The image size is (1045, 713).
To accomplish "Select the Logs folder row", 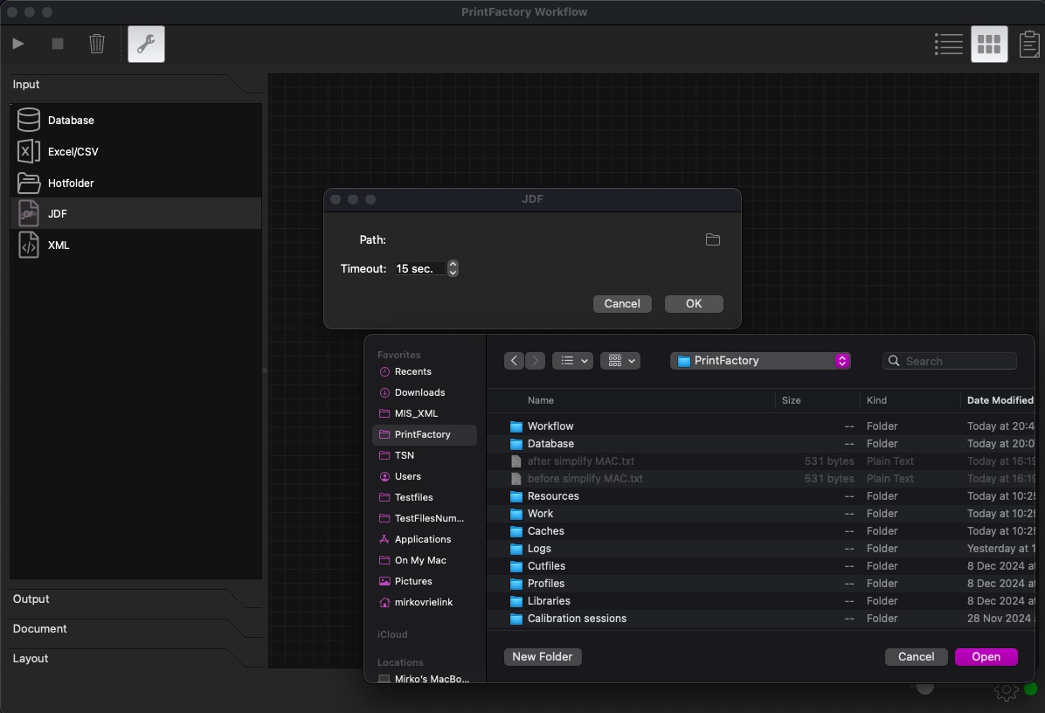I will pyautogui.click(x=761, y=549).
